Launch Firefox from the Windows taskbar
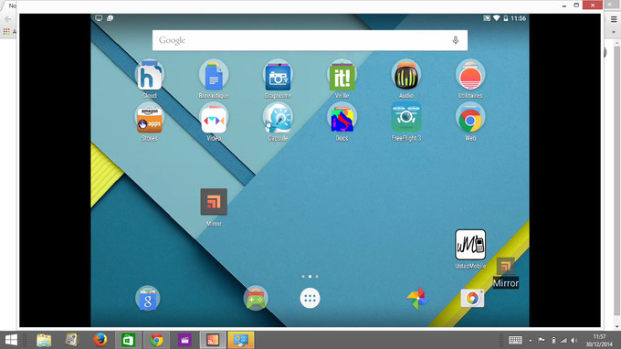The width and height of the screenshot is (621, 349). [100, 340]
